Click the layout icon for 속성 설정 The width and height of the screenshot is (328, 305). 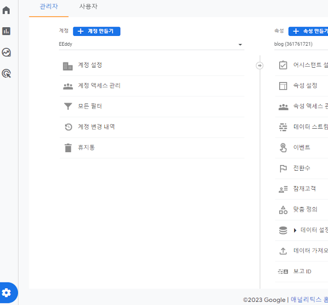[x=283, y=86]
